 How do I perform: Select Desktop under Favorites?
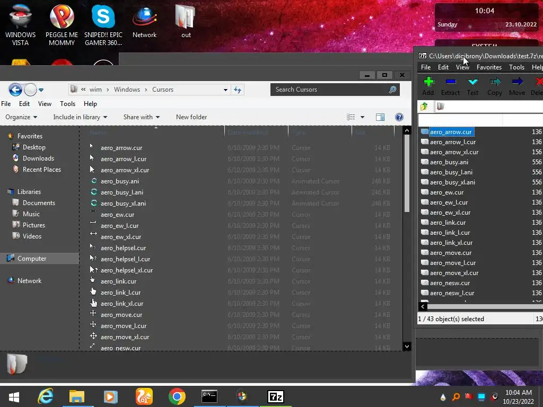[34, 147]
